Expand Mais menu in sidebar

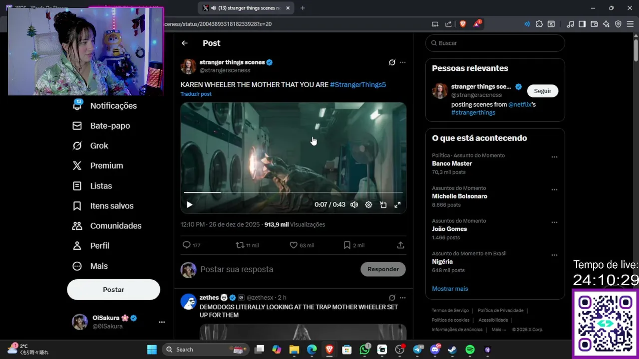[90, 266]
